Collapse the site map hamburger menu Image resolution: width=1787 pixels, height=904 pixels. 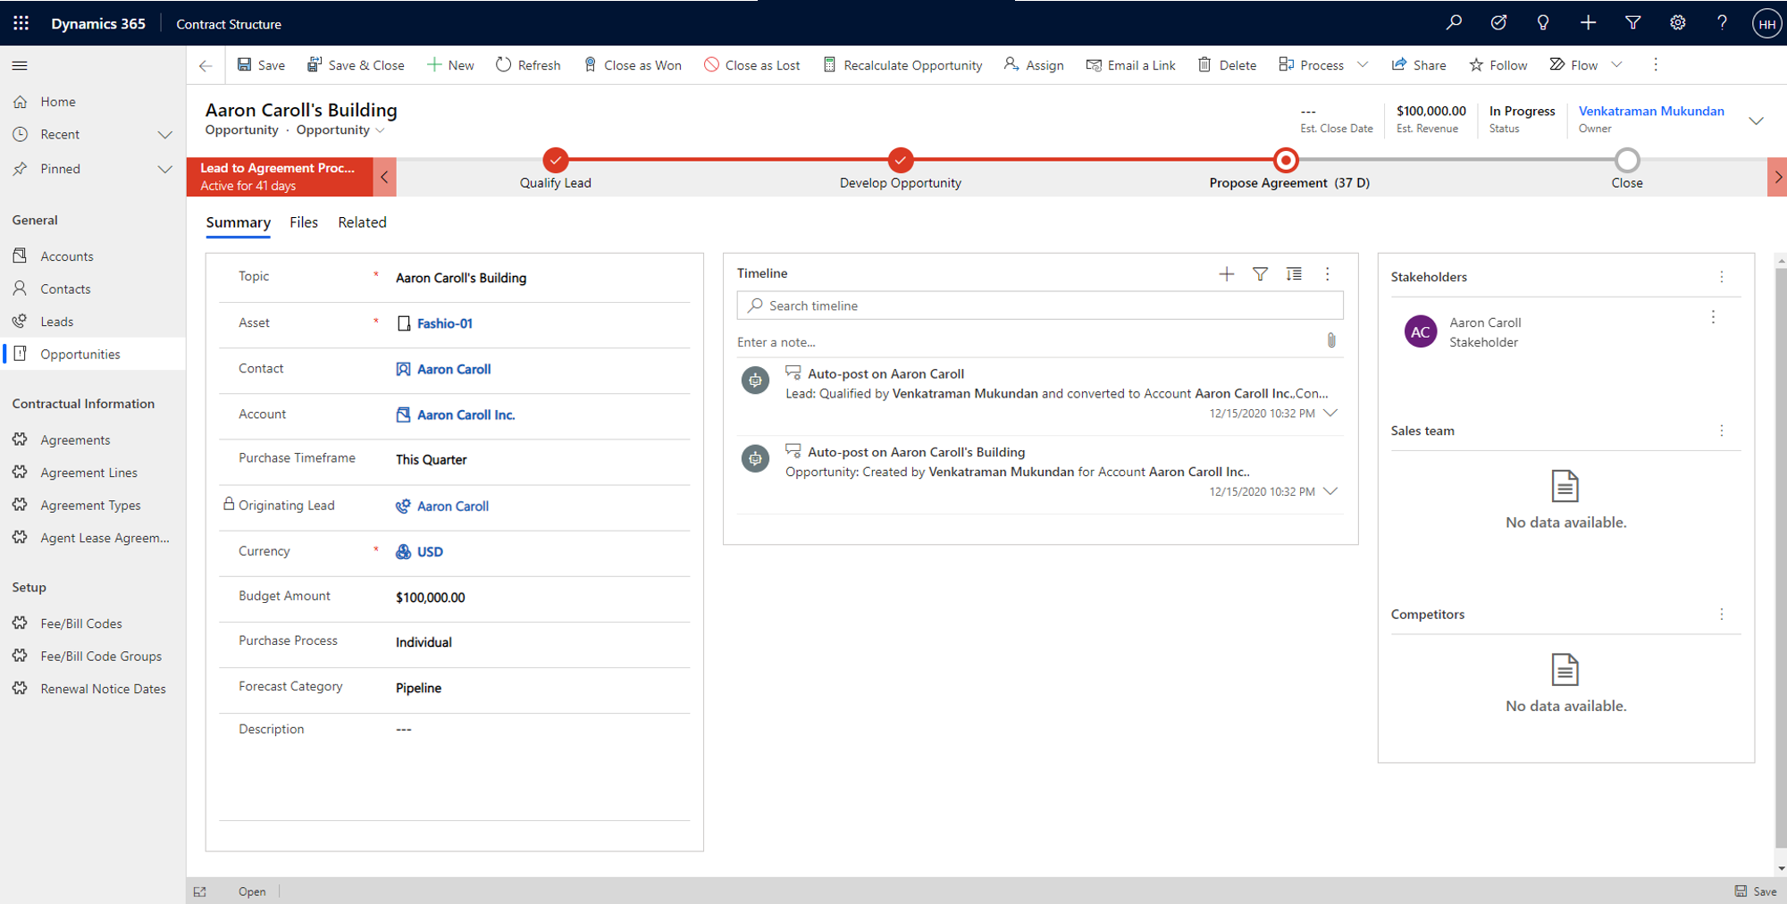20,65
